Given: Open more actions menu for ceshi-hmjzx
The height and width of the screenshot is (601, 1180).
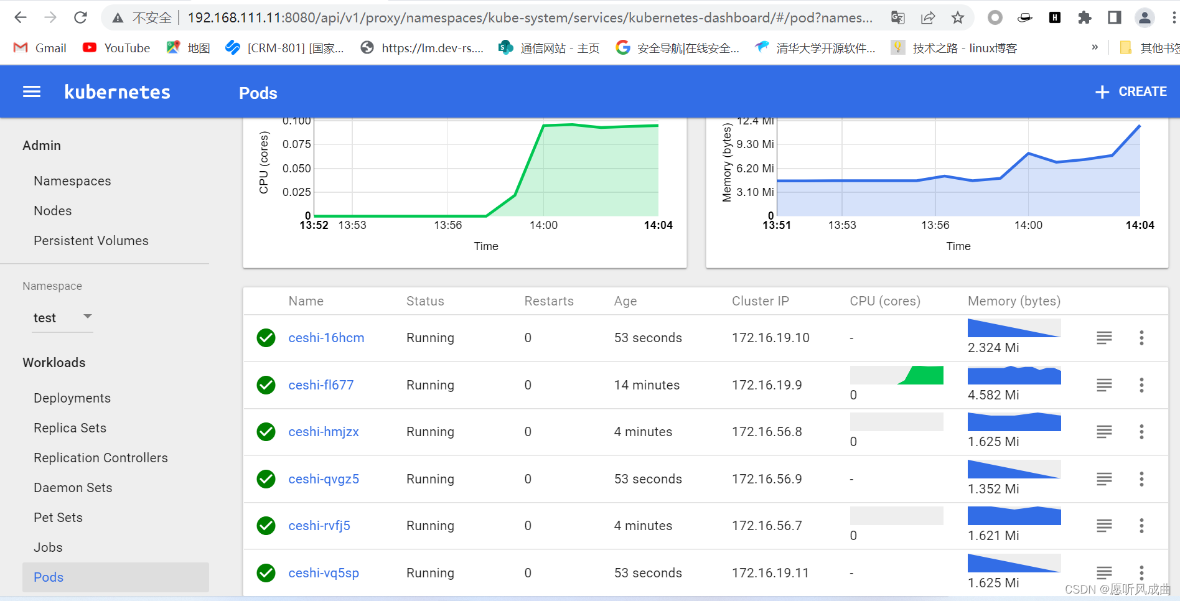Looking at the screenshot, I should (1141, 432).
